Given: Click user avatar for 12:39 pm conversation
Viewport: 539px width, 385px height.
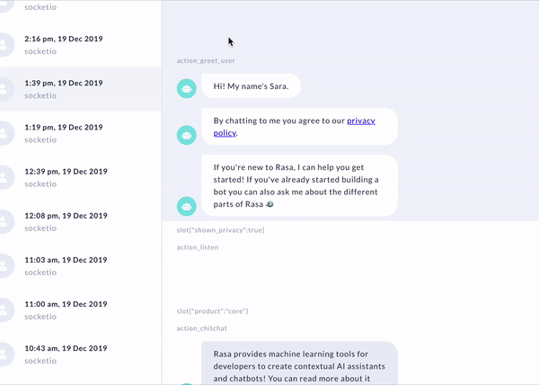Looking at the screenshot, I should 4,177.
